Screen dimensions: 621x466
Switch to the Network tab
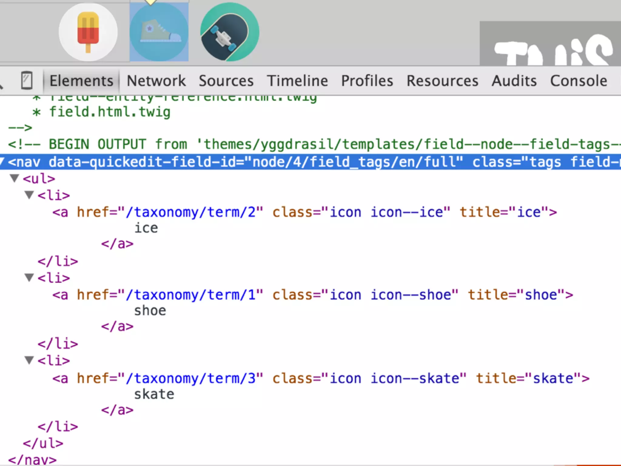point(156,81)
